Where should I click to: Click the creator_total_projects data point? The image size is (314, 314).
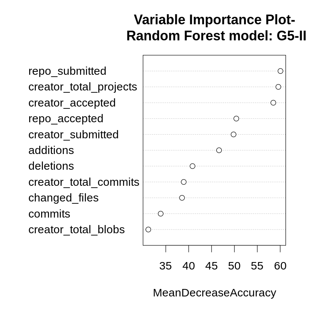(278, 87)
